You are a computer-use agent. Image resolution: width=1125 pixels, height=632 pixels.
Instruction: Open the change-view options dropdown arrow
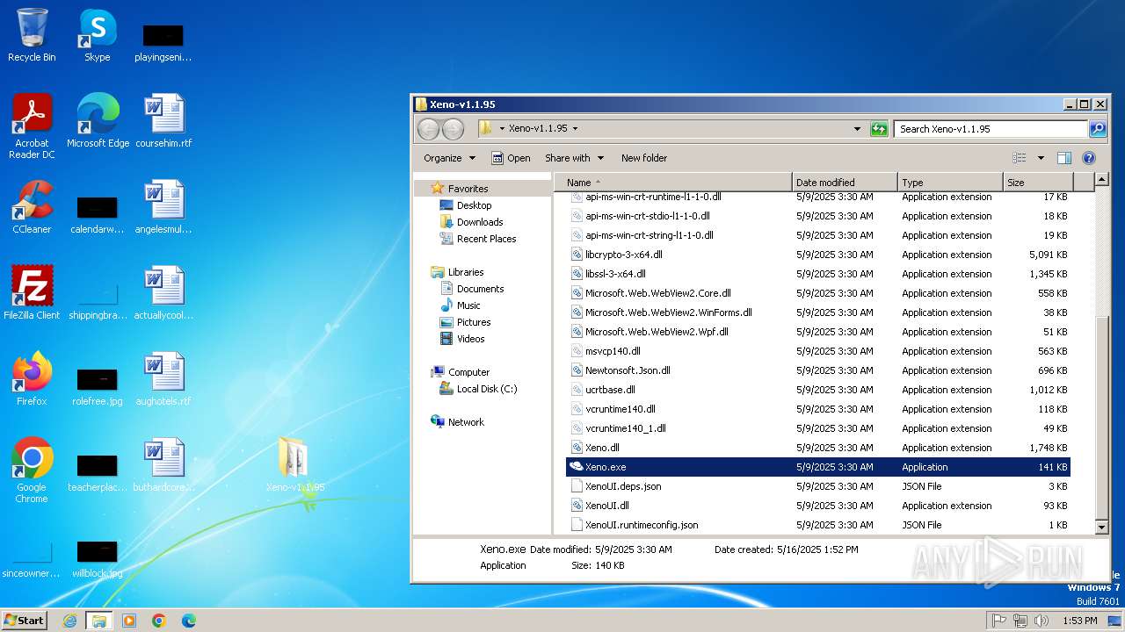click(x=1041, y=158)
